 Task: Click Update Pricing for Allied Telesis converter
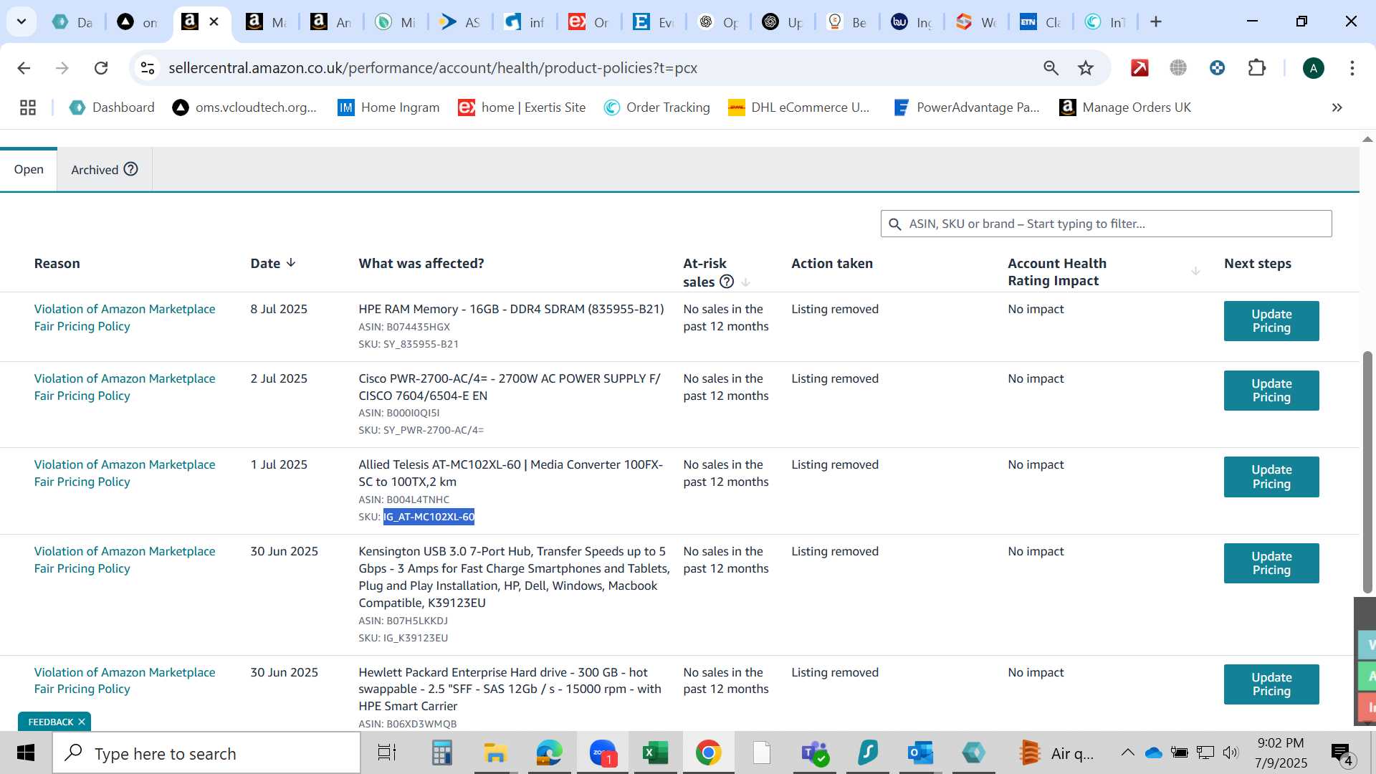[1271, 477]
